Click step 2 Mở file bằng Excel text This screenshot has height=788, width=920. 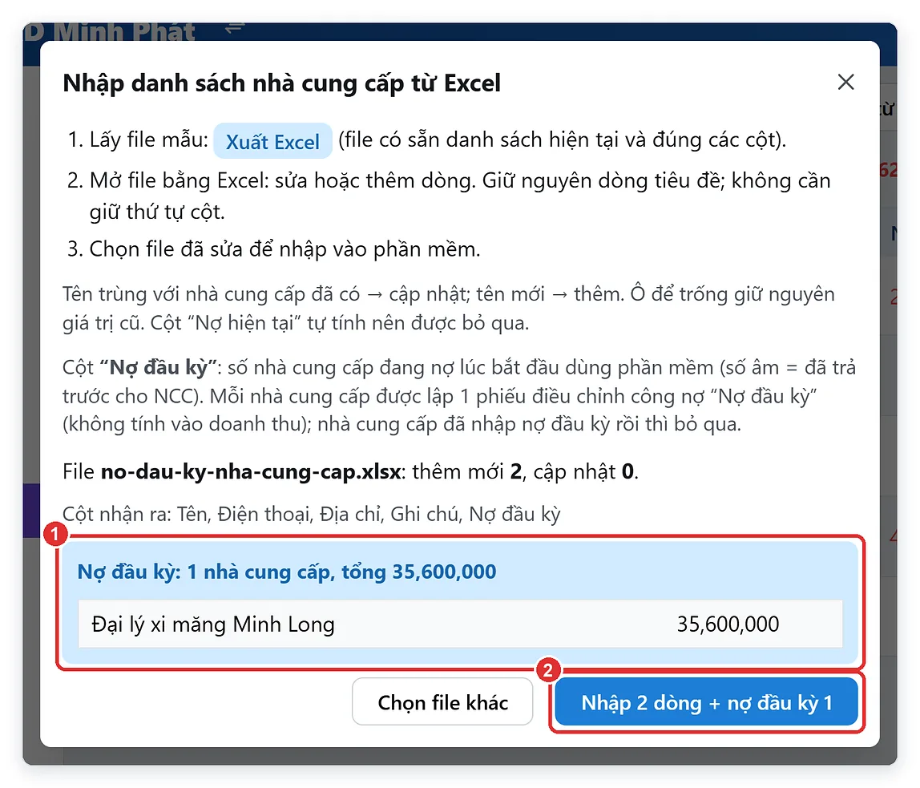coord(460,196)
